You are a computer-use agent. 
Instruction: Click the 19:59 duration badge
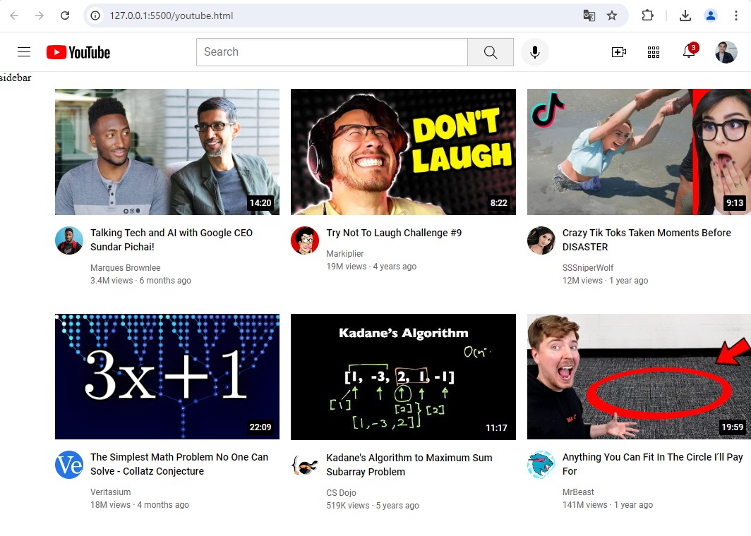pos(733,427)
